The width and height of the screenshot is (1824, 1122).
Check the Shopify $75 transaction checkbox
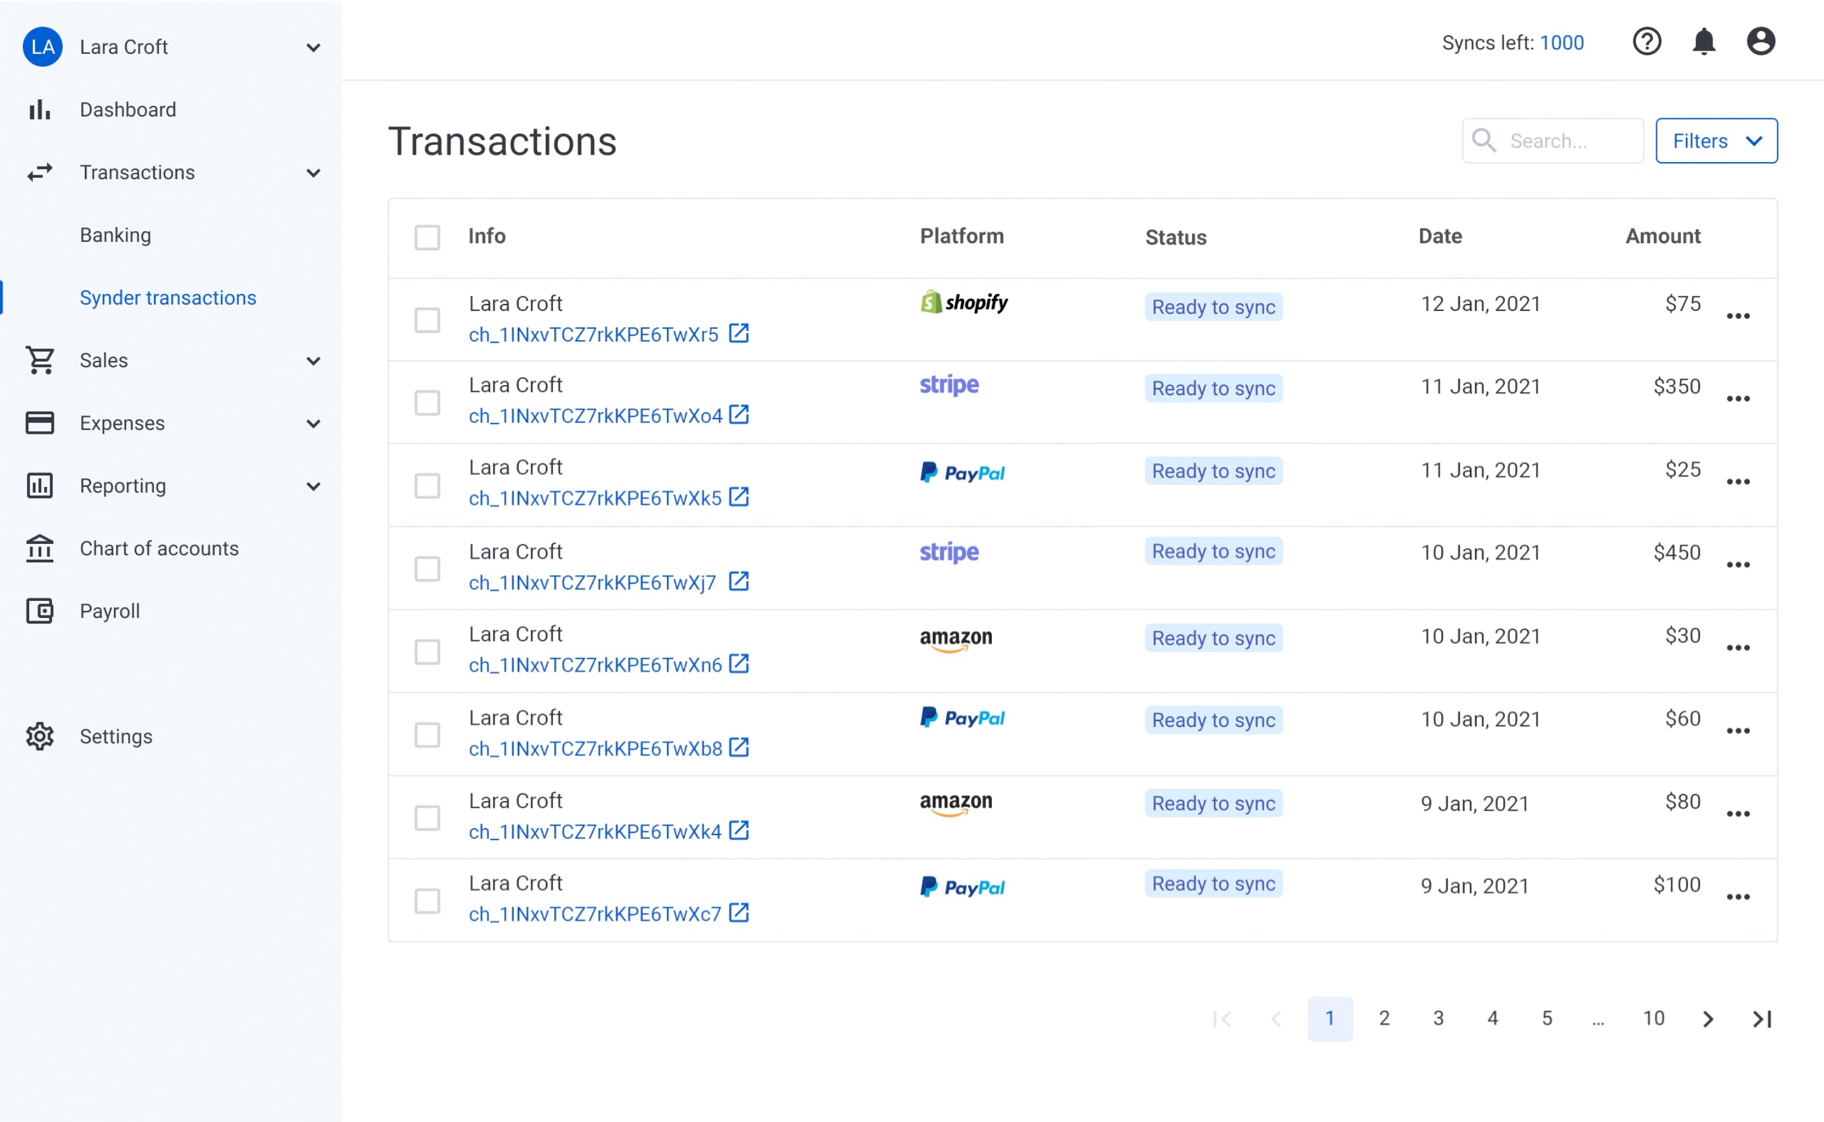427,320
